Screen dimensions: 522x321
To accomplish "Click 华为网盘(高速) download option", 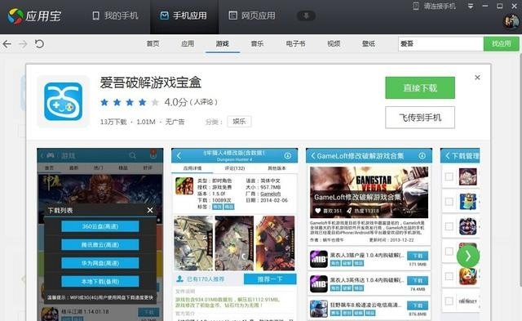I will click(100, 263).
